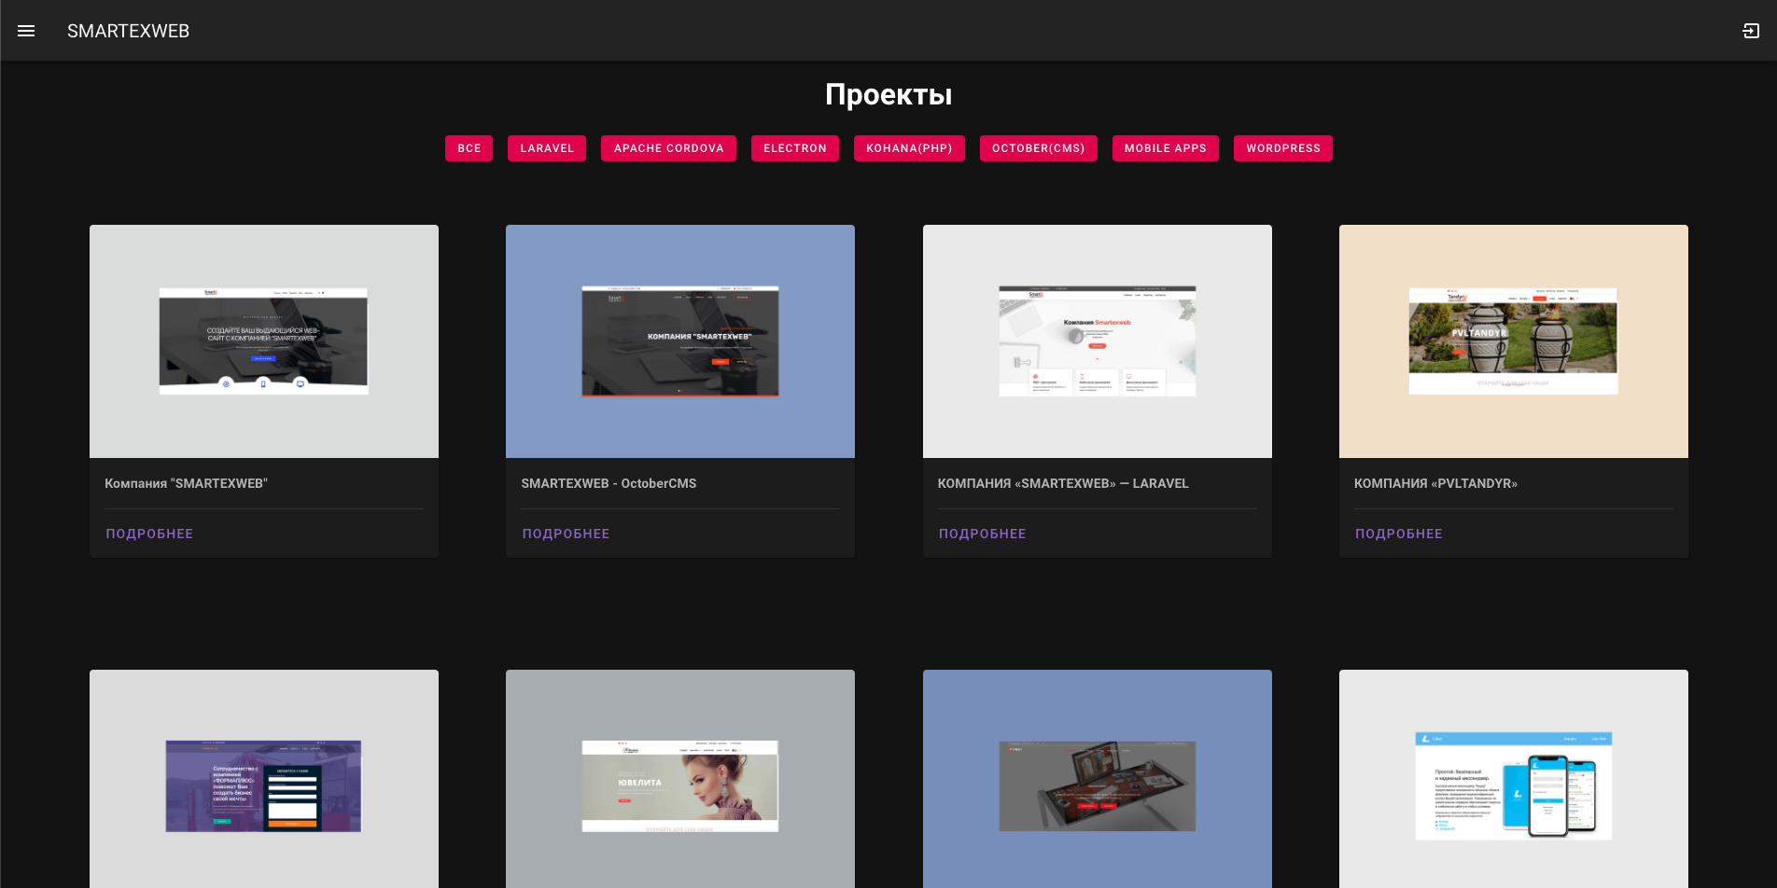Click the PVLTANDYR project thumbnail
Viewport: 1777px width, 888px height.
coord(1513,341)
